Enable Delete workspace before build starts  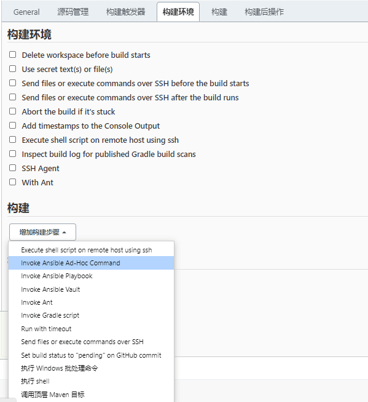[12, 55]
